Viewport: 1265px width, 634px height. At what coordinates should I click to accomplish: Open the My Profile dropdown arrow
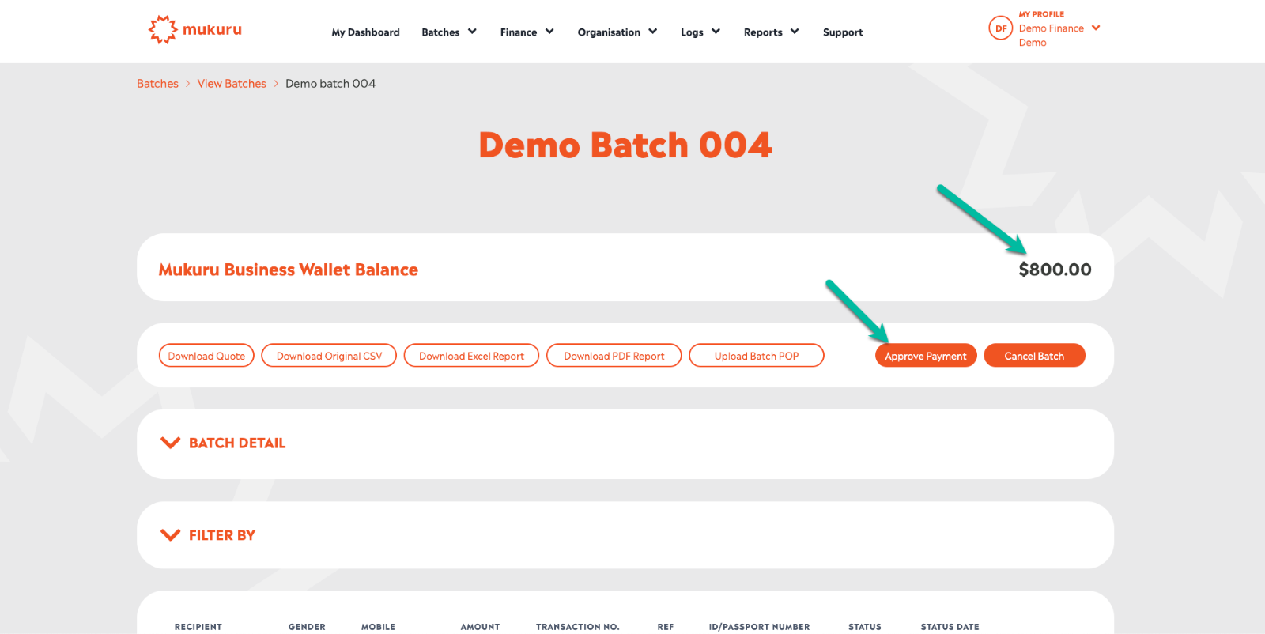pyautogui.click(x=1096, y=28)
